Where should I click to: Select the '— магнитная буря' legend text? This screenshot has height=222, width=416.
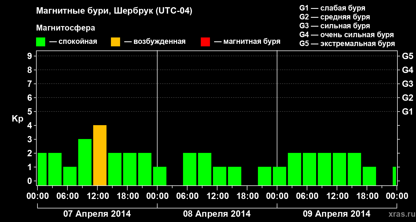[x=247, y=42]
